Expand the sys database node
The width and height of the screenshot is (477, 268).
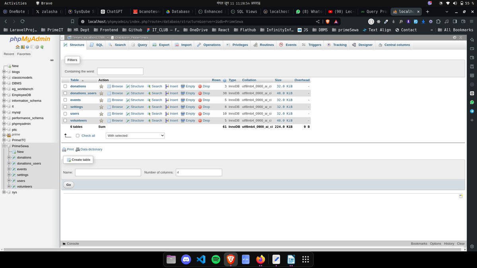4,192
